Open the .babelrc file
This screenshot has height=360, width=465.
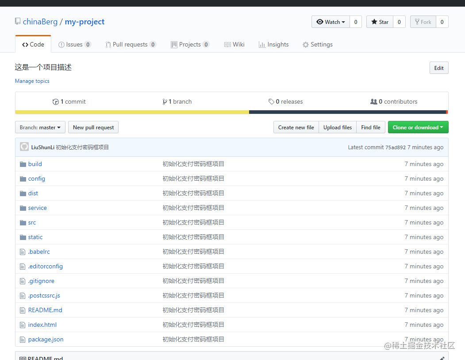pyautogui.click(x=39, y=252)
